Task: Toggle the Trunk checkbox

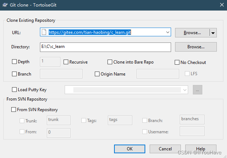Action: click(x=22, y=121)
